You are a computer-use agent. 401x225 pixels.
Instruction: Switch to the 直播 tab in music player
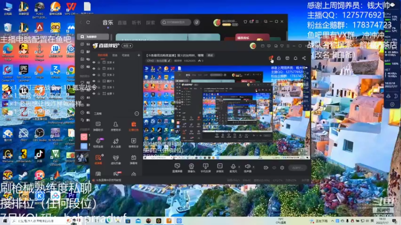pyautogui.click(x=122, y=22)
